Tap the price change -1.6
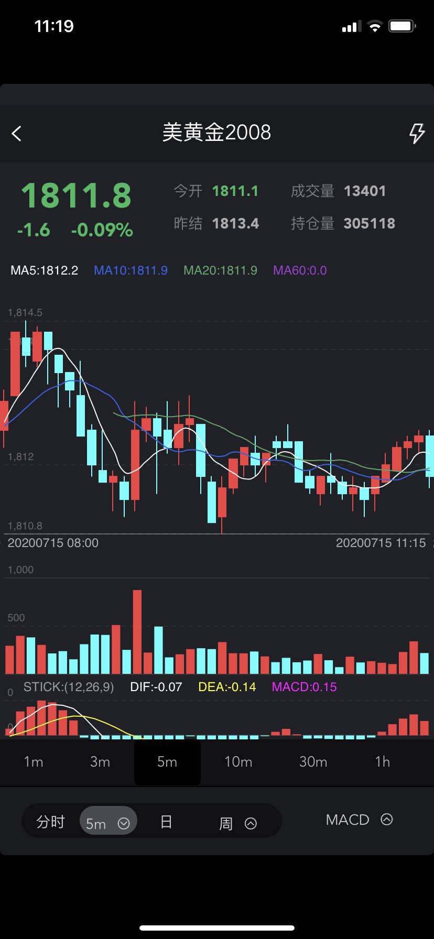Screen dimensions: 434x939 coord(34,230)
